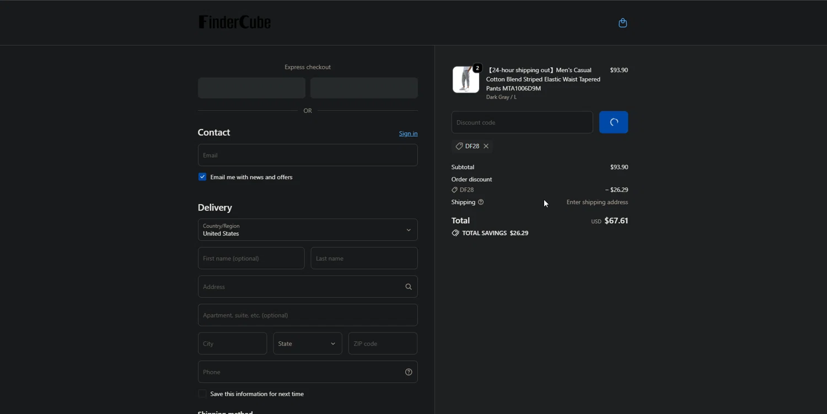Click the address search magnifier icon
This screenshot has width=827, height=414.
[x=409, y=287]
